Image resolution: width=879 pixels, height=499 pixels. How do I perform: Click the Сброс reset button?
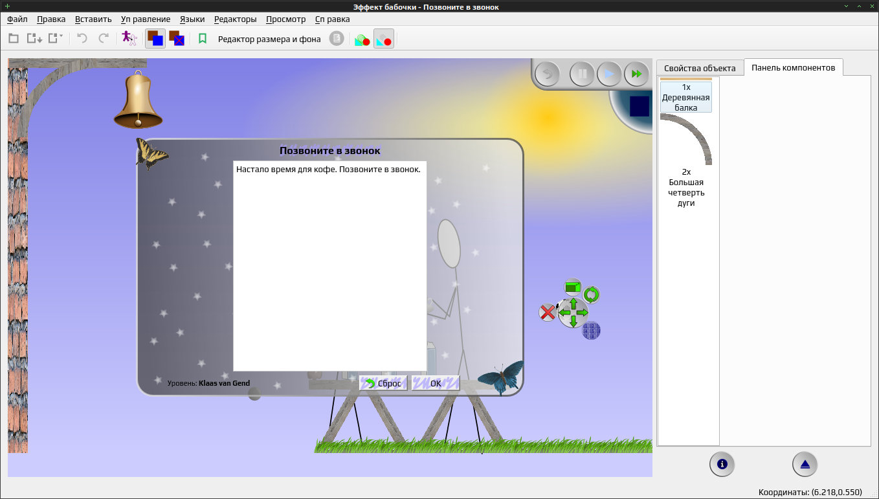383,383
